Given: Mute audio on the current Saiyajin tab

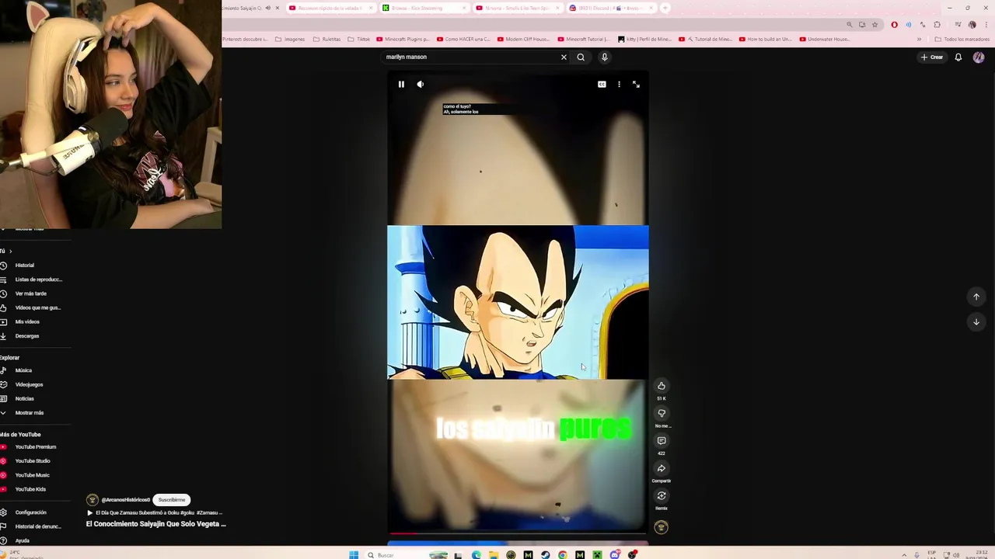Looking at the screenshot, I should (267, 8).
